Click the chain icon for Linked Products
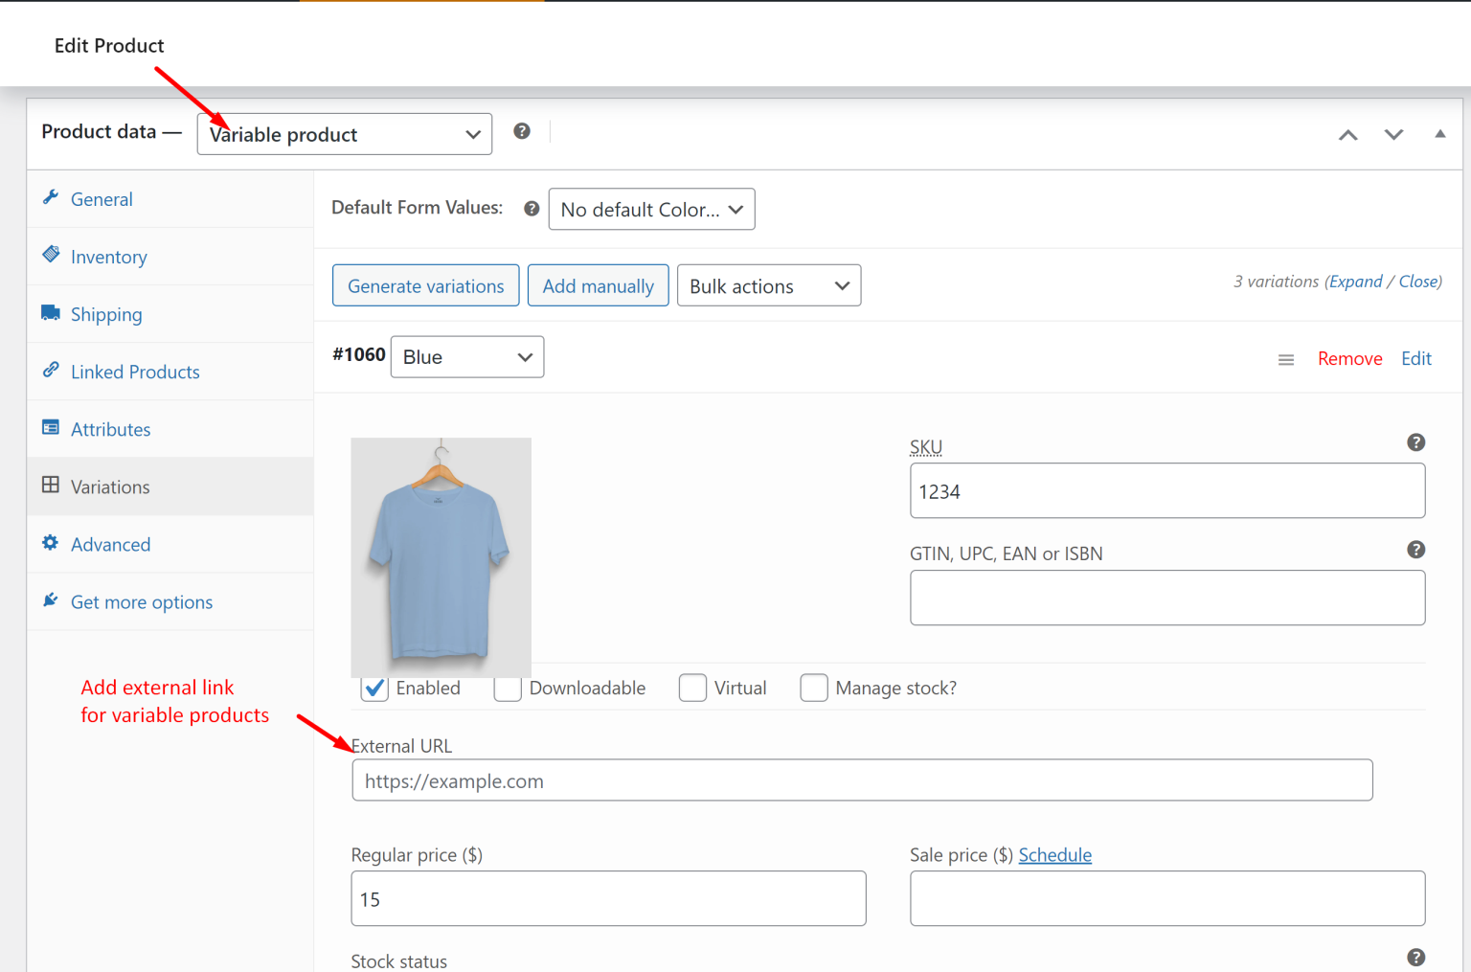Screen dimensions: 1471x972 point(51,371)
